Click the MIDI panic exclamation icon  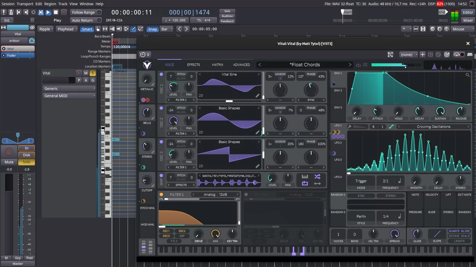[x=3, y=12]
